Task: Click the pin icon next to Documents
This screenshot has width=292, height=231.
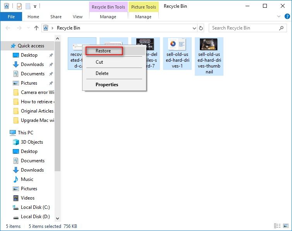Action: click(x=51, y=74)
